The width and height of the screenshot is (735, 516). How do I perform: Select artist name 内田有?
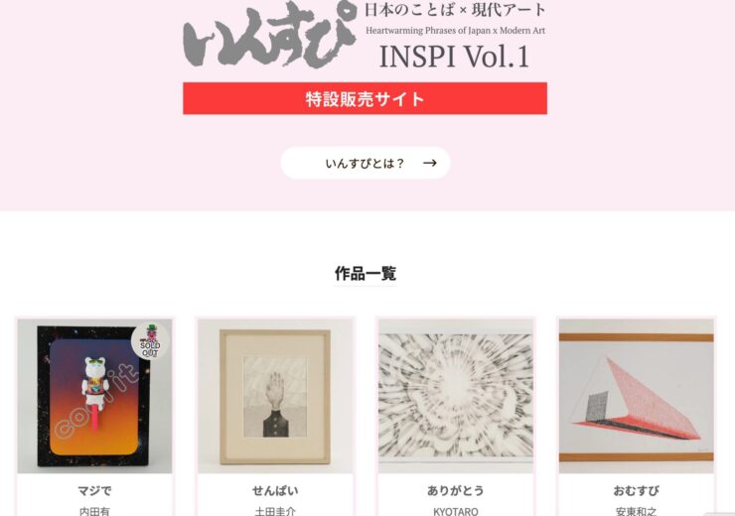pyautogui.click(x=94, y=511)
